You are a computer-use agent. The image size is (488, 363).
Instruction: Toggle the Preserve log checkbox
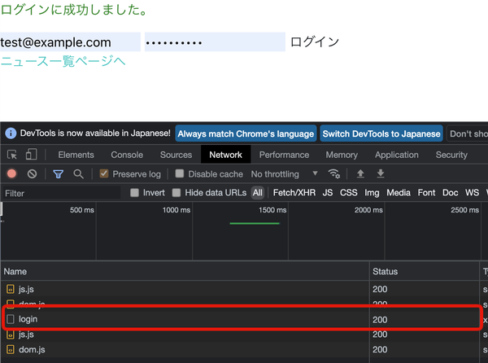[x=104, y=173]
